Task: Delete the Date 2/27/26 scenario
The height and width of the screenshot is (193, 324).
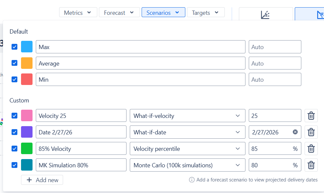Action: click(x=311, y=132)
